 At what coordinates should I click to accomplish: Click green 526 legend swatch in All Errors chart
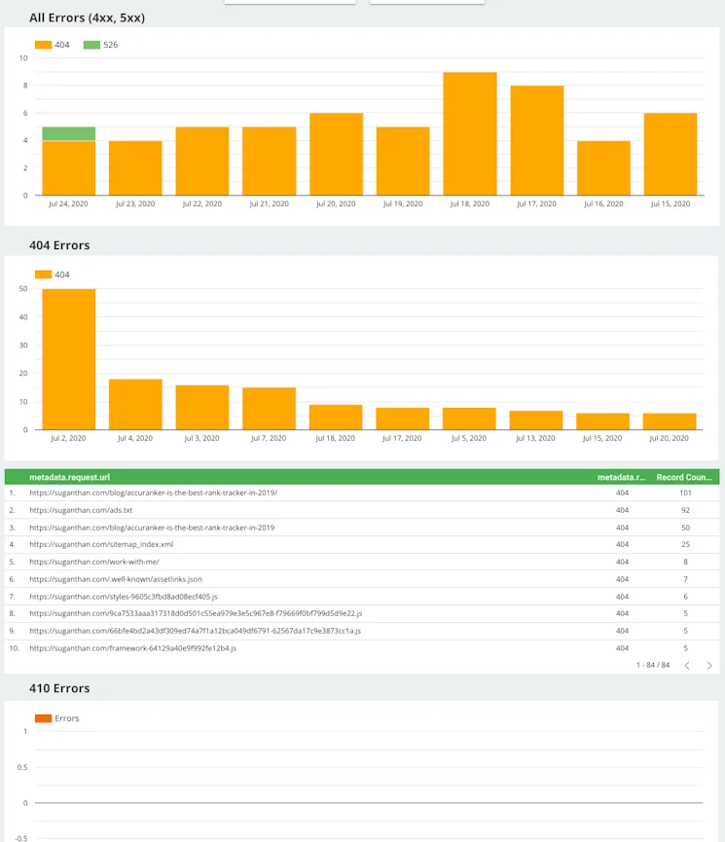coord(91,45)
